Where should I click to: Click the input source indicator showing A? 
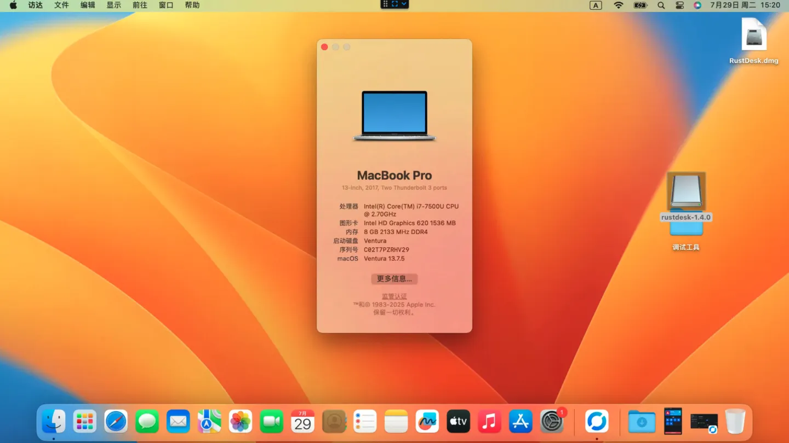click(x=596, y=5)
